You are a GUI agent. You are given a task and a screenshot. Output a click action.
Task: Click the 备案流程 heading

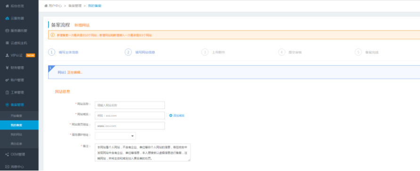pyautogui.click(x=60, y=25)
